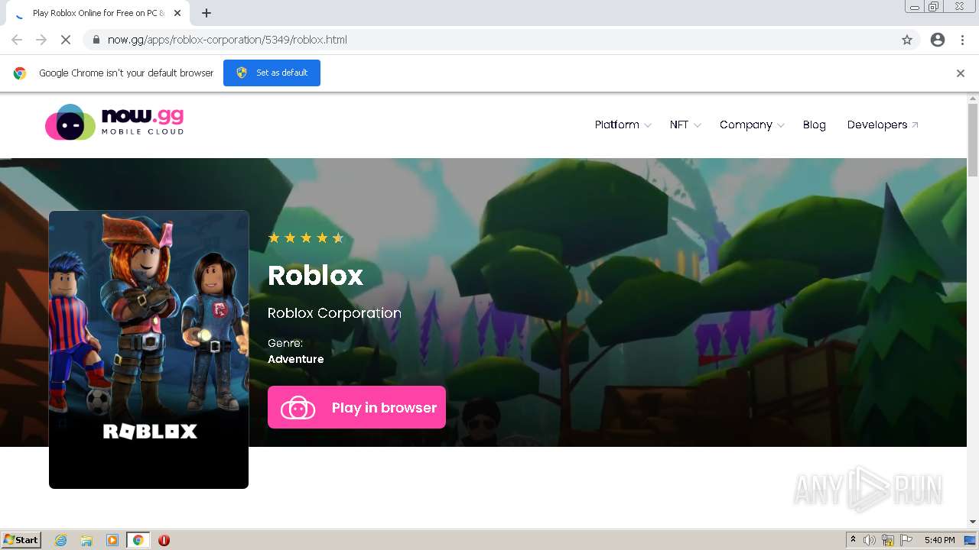979x550 pixels.
Task: Go back to the previous page
Action: tap(17, 40)
